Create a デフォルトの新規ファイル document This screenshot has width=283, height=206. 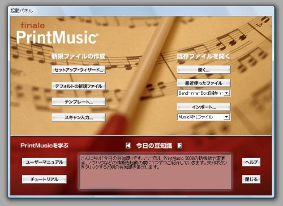(x=79, y=86)
